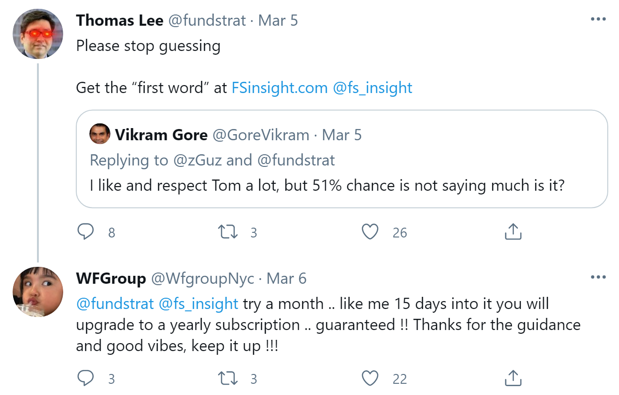Open the Mar 6 timestamp on WFGroup's tweet
The image size is (619, 395).
point(286,279)
